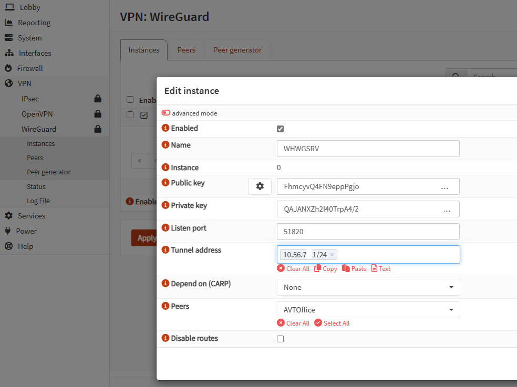Switch to the Peer generator tab

click(237, 50)
